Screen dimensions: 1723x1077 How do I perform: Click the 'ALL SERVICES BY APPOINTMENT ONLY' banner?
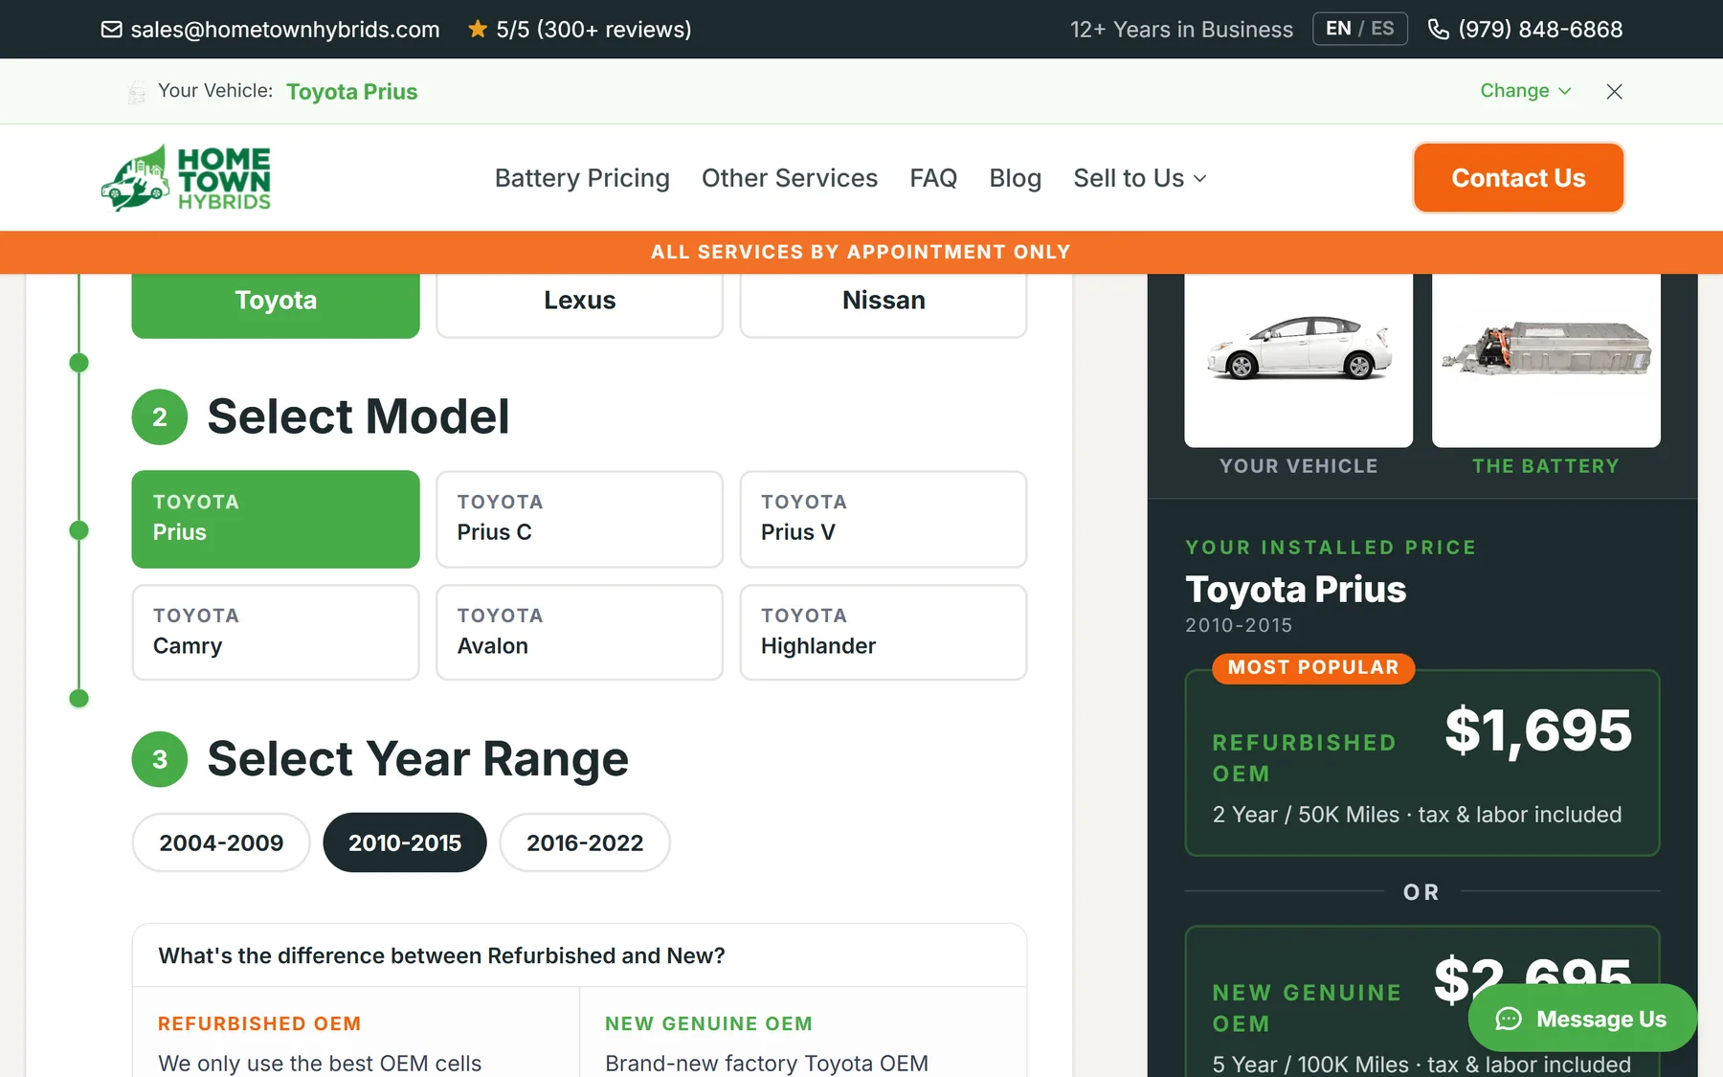(861, 252)
